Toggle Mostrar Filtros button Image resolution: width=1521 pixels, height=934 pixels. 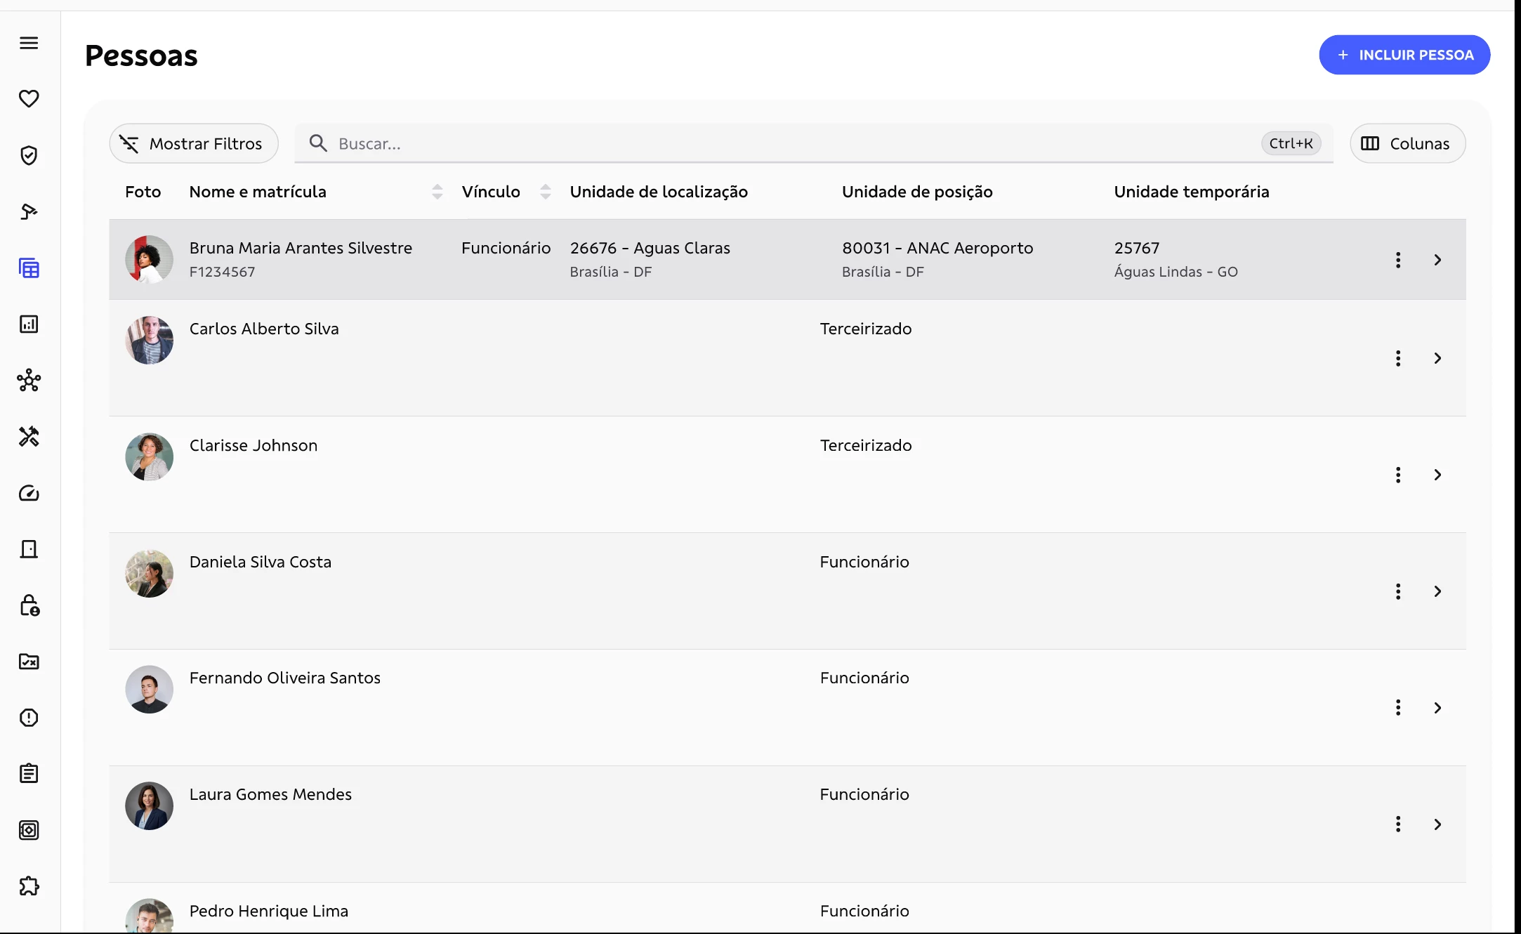(x=194, y=144)
